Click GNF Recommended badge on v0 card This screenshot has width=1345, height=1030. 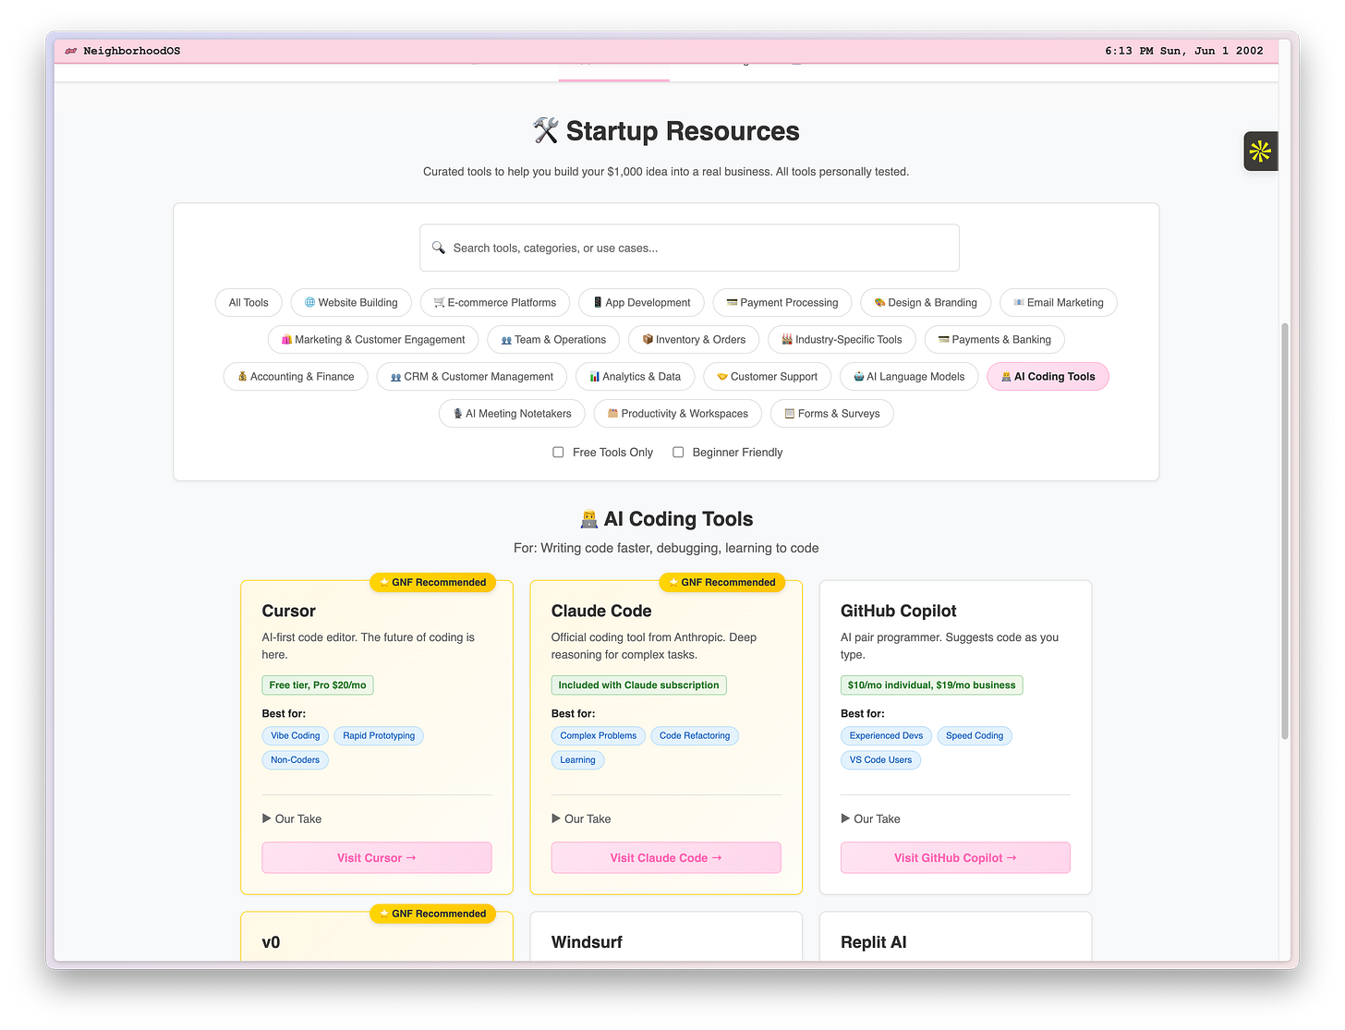pyautogui.click(x=433, y=914)
